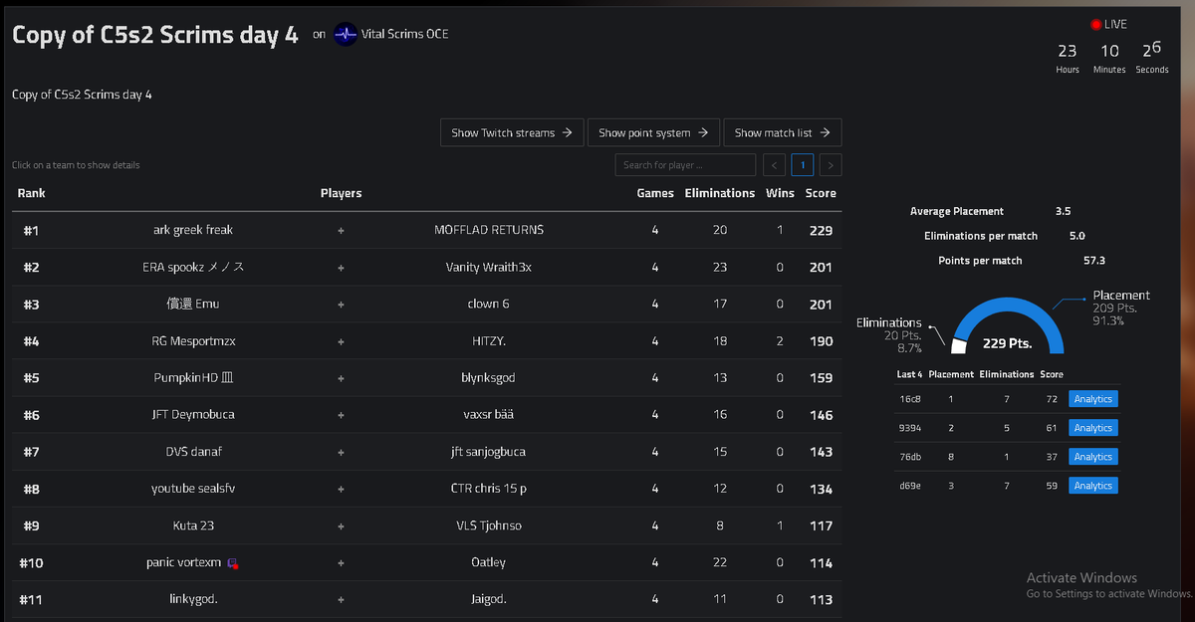
Task: Click player name blynksgod
Action: 489,378
